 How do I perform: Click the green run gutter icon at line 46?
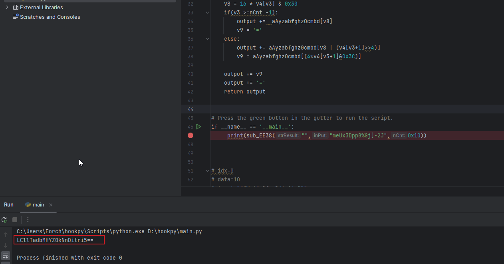pyautogui.click(x=198, y=127)
